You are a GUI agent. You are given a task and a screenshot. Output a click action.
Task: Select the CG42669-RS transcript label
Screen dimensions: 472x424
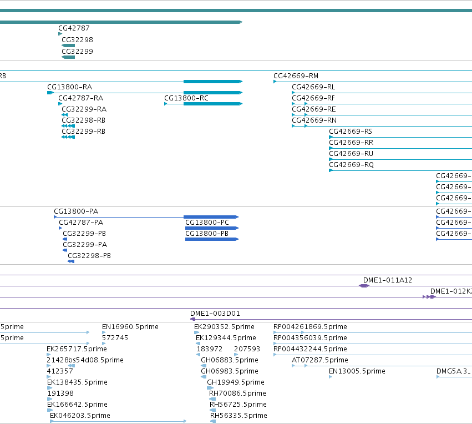pyautogui.click(x=351, y=132)
